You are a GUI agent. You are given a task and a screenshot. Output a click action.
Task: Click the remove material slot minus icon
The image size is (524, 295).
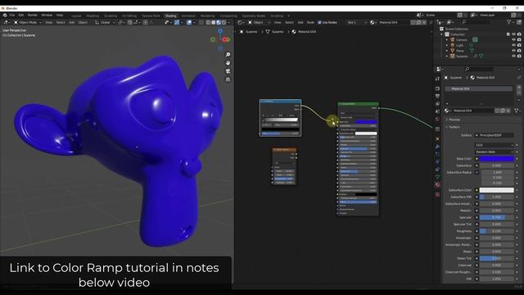coord(519,93)
